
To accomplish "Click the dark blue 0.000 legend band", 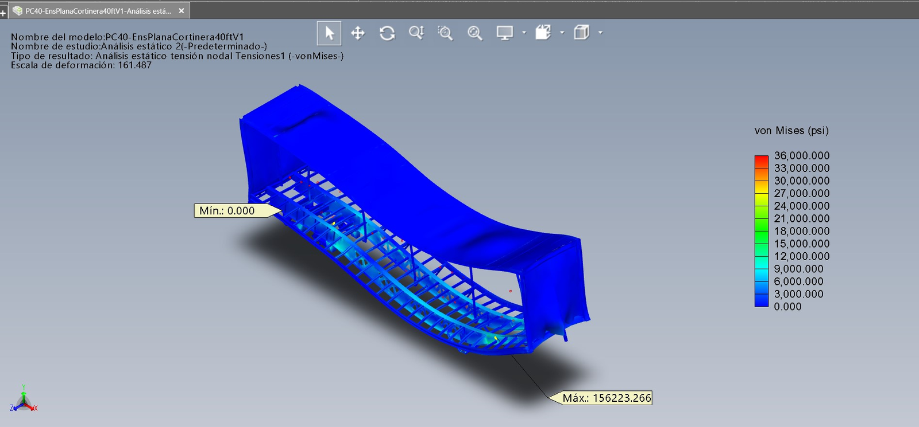I will [x=761, y=301].
